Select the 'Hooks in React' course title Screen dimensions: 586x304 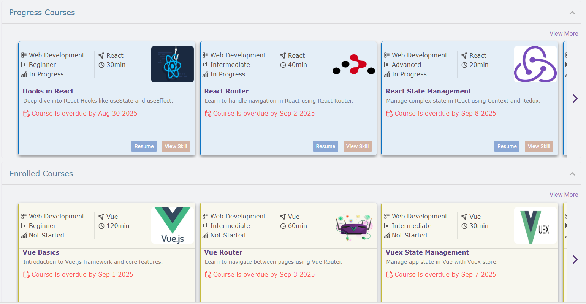48,91
